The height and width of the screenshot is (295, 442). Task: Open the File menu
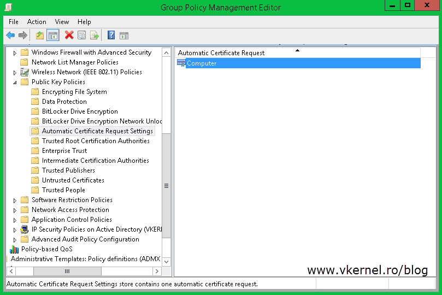coord(14,22)
